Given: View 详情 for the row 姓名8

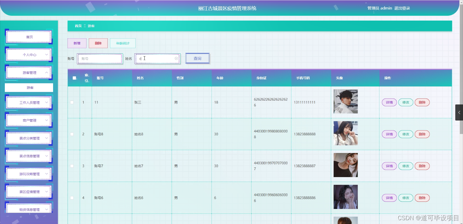Looking at the screenshot, I should 389,134.
